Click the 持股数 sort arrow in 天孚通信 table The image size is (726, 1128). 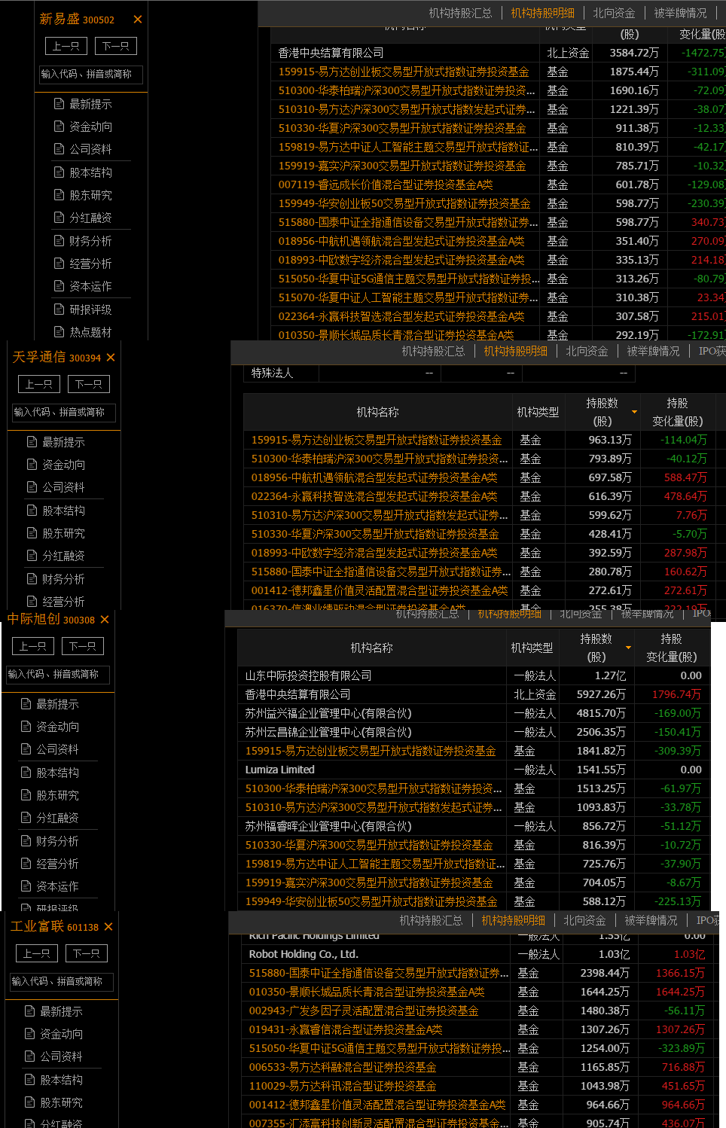(x=634, y=412)
